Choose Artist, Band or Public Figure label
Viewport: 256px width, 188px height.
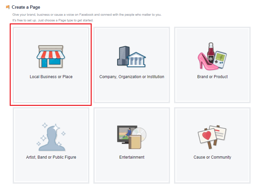[51, 157]
